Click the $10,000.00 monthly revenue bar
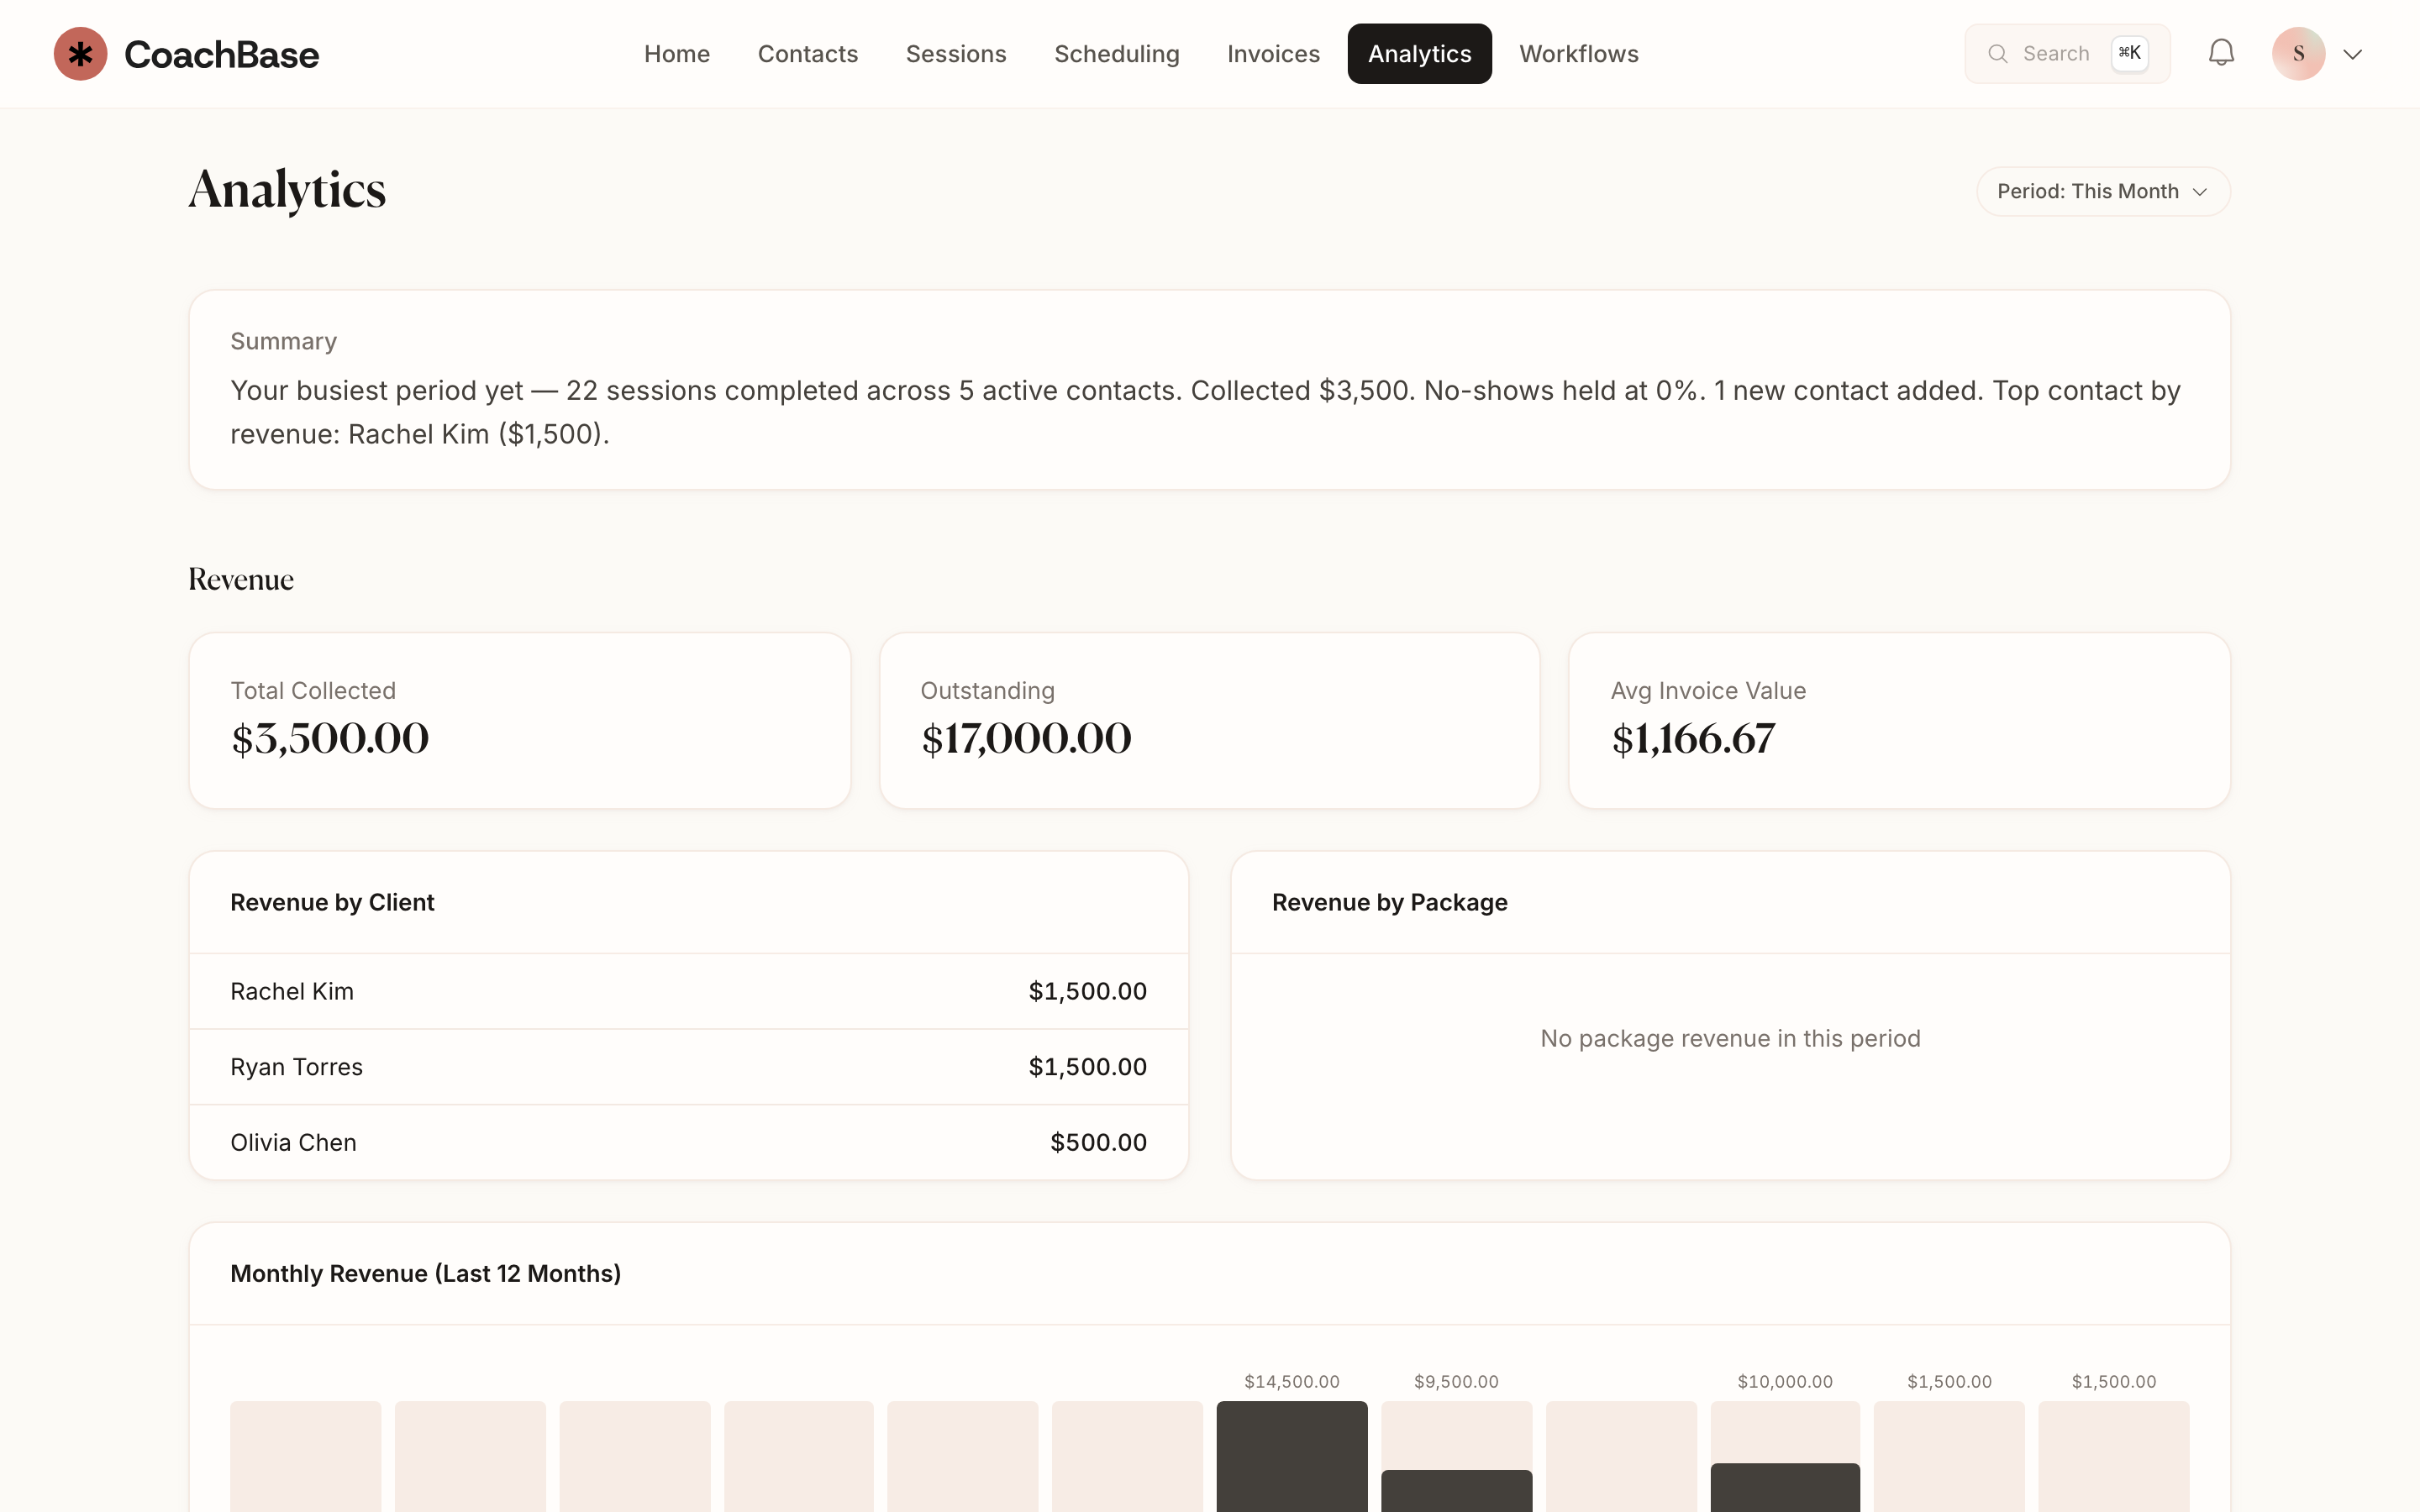This screenshot has width=2420, height=1512. click(1785, 1487)
